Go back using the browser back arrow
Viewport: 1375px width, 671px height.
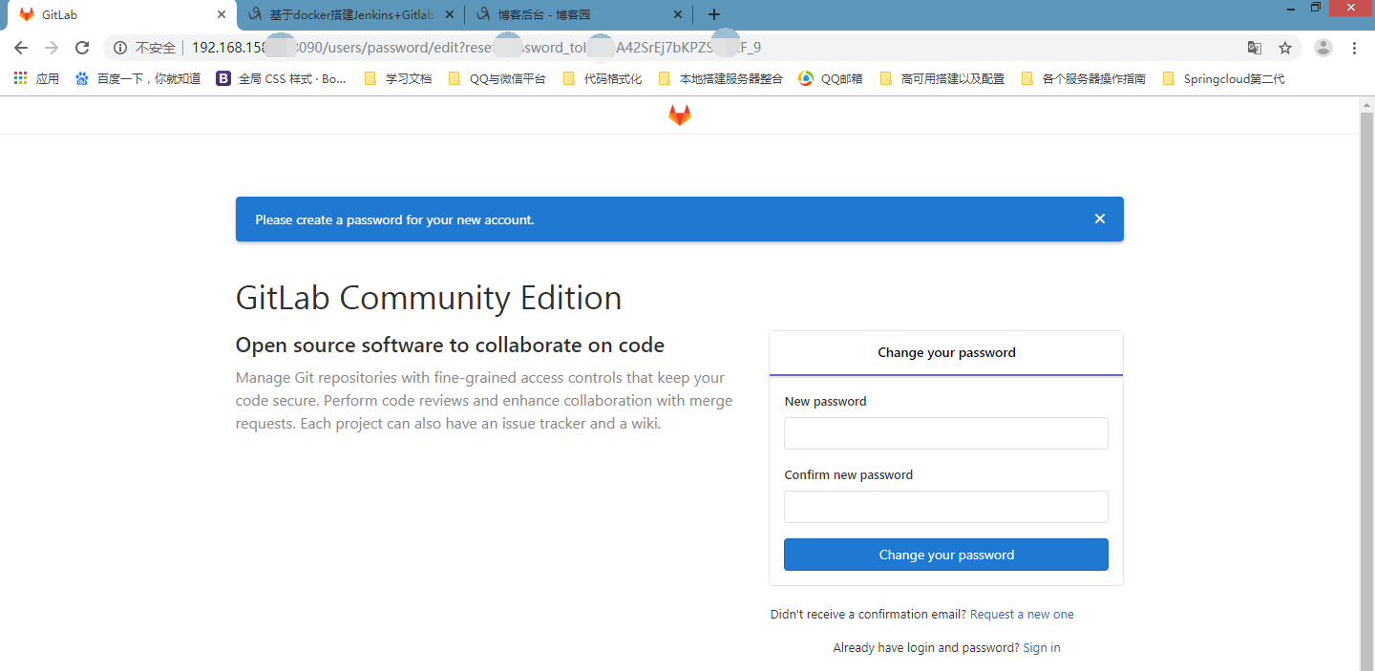[21, 48]
